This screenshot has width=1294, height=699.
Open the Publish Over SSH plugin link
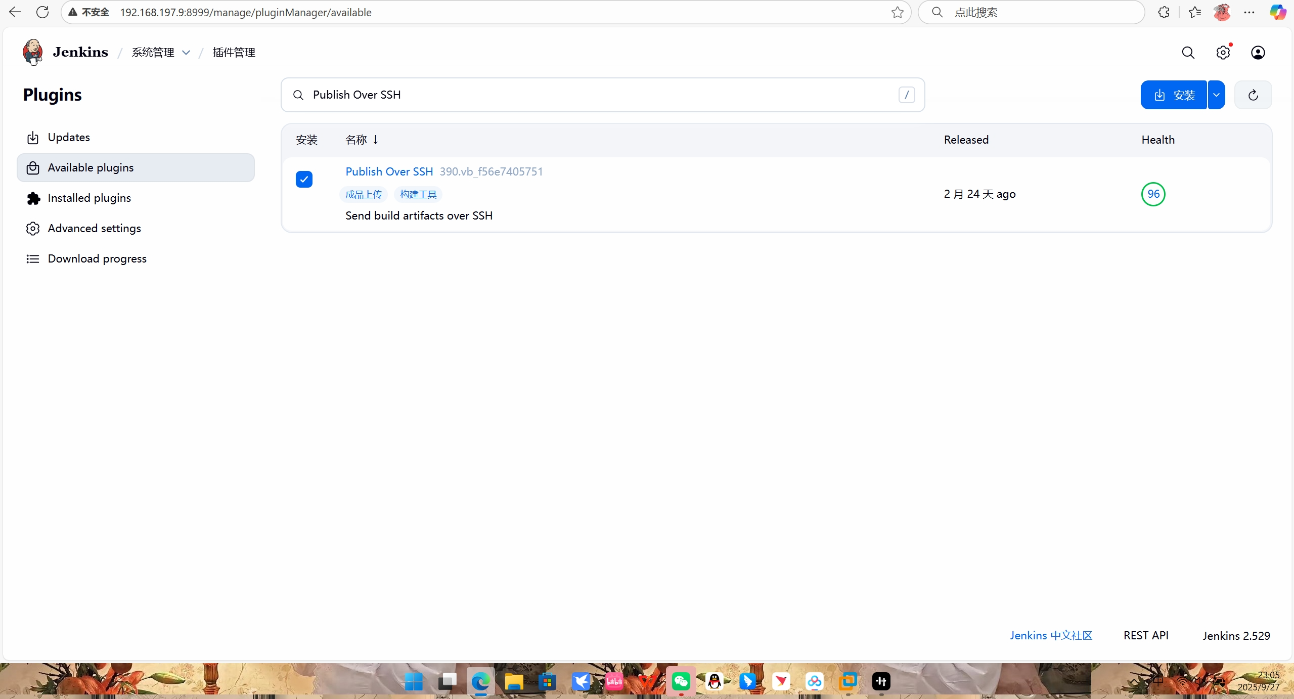pos(389,172)
